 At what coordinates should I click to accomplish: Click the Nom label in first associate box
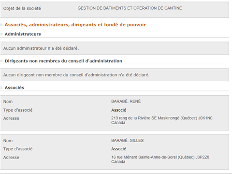(x=8, y=101)
